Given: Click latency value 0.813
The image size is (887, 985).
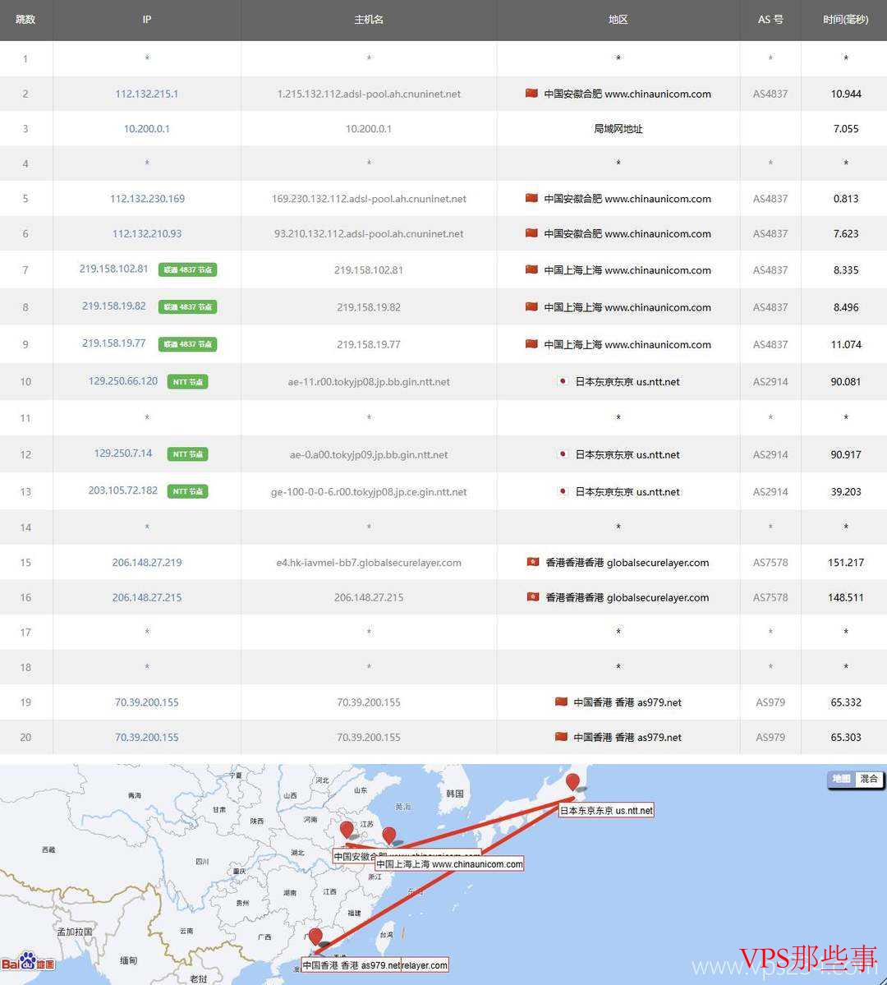Looking at the screenshot, I should pos(846,199).
